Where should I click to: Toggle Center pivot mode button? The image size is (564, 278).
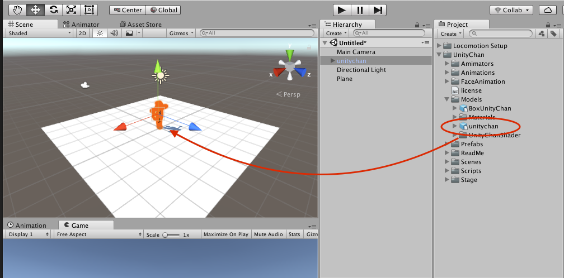[128, 10]
